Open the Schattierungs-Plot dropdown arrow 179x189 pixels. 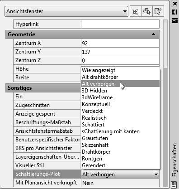coord(156,174)
